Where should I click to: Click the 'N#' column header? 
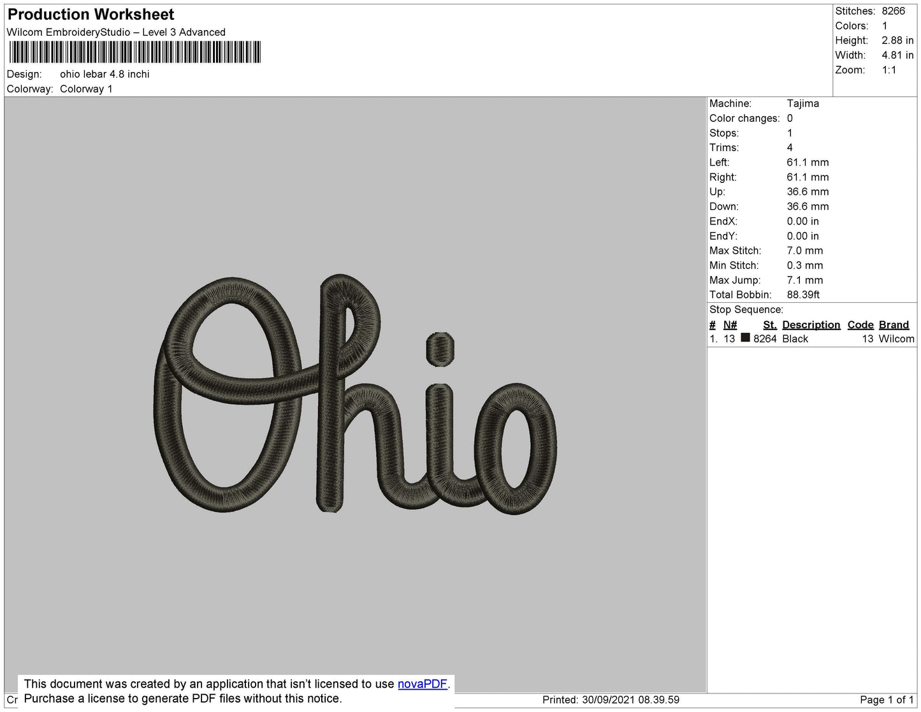point(730,324)
